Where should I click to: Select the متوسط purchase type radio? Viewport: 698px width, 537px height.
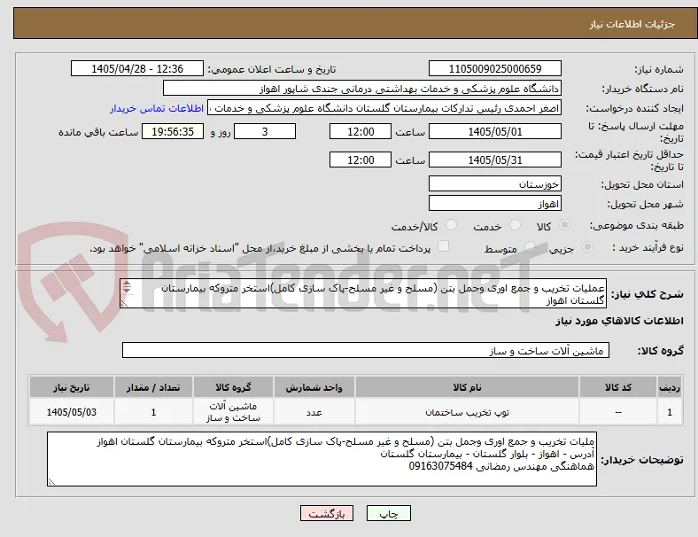pos(530,247)
